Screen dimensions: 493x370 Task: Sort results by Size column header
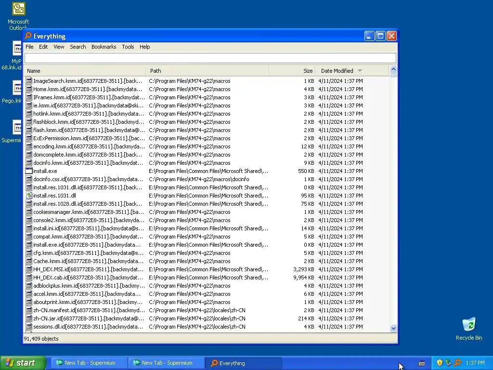292,71
